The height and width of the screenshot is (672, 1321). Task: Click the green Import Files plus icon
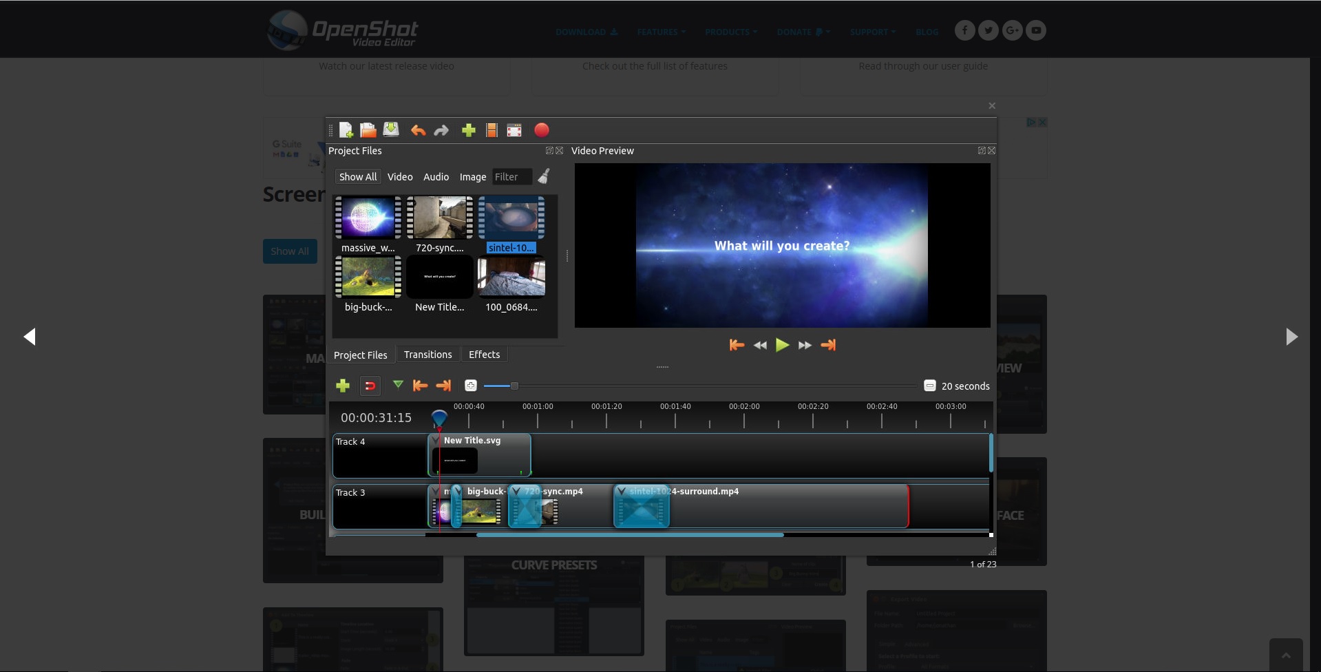(x=469, y=130)
